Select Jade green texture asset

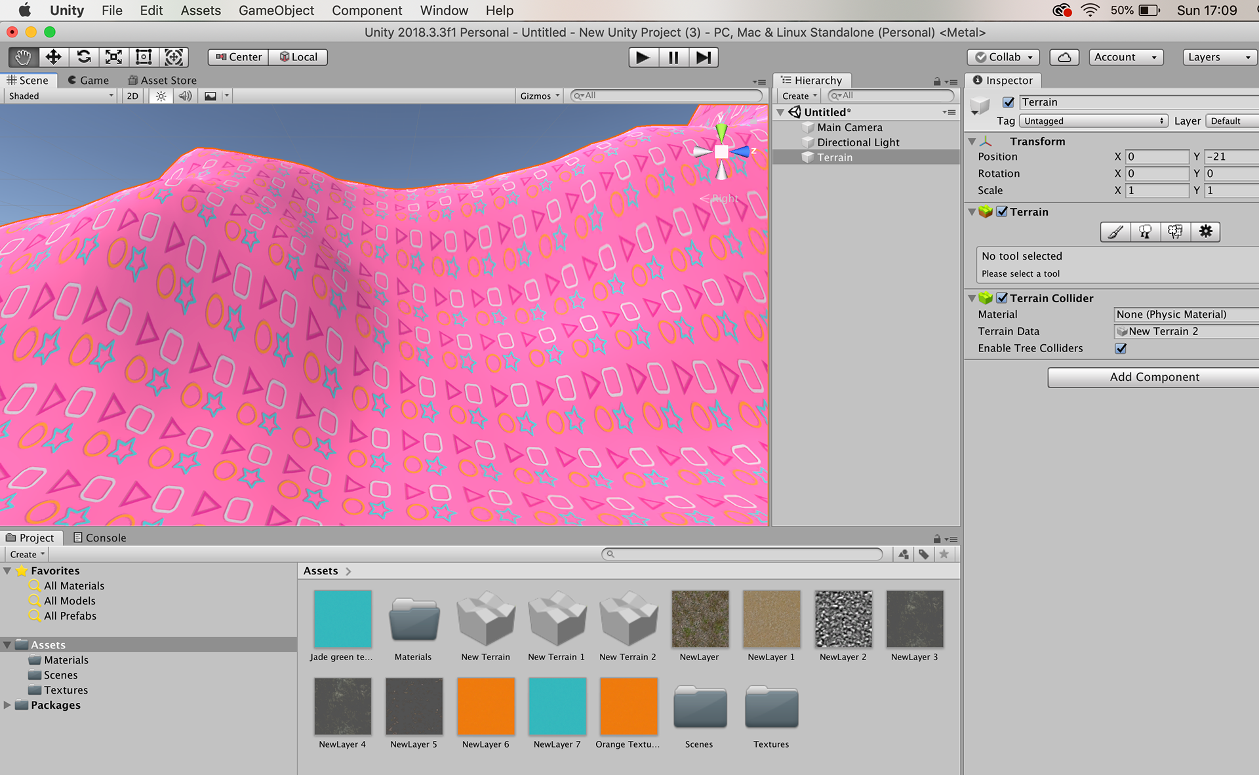click(342, 626)
